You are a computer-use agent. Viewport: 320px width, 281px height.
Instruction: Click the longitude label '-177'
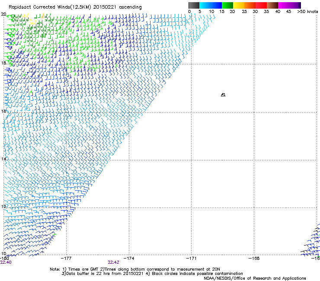(x=66, y=259)
